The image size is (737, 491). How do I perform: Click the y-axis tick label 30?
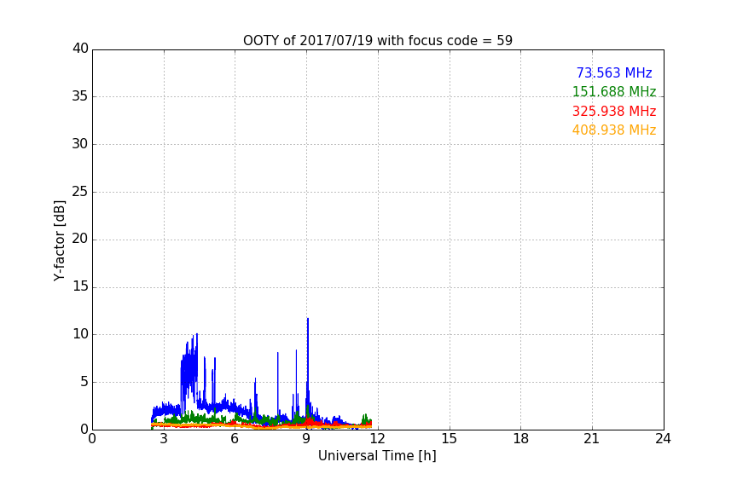[x=80, y=144]
